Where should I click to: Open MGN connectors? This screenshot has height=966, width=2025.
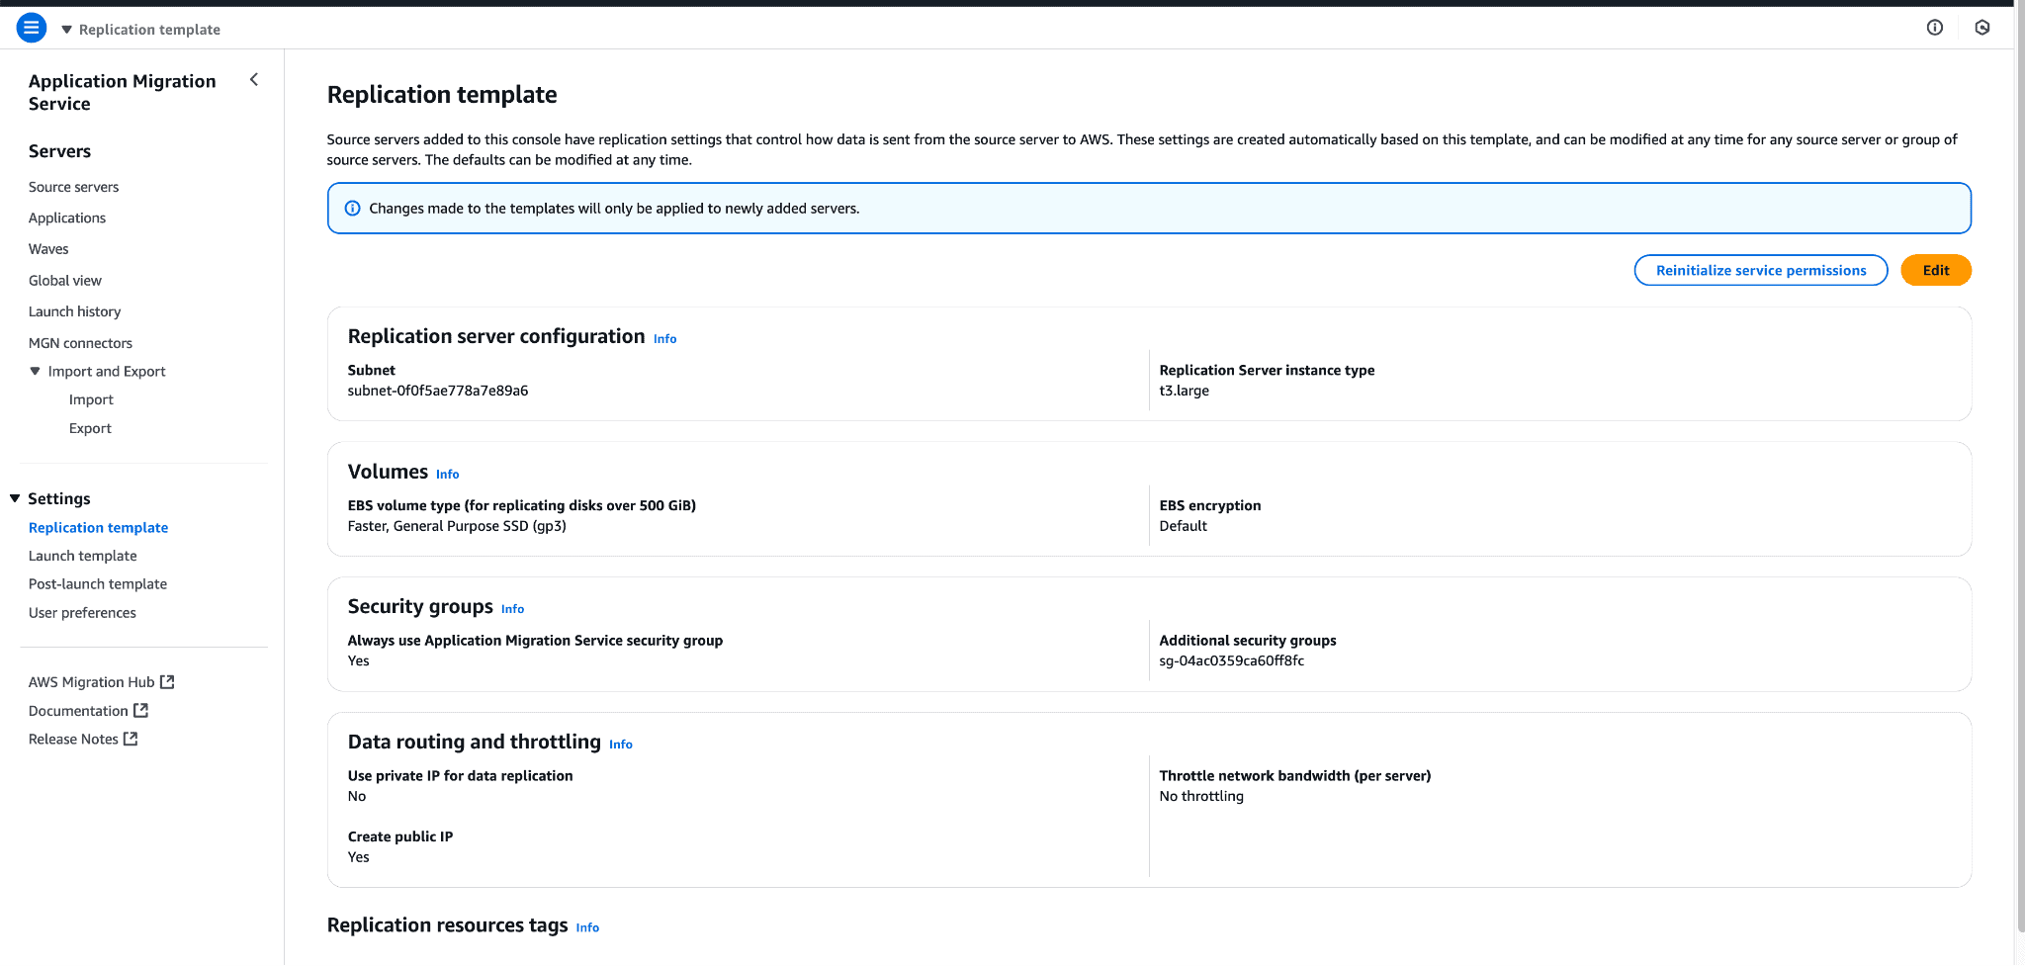click(x=80, y=343)
